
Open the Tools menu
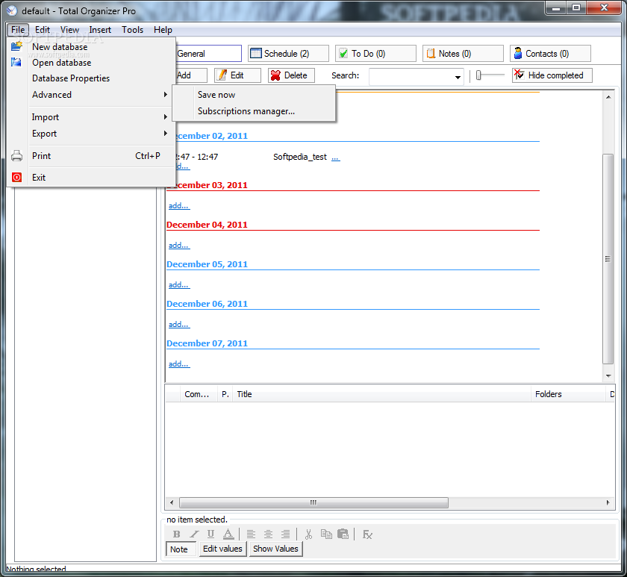click(x=132, y=30)
